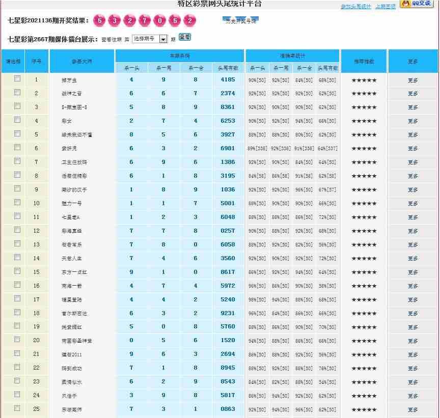
Task: Click the small 查看 button beside the period selector
Action: tap(185, 37)
